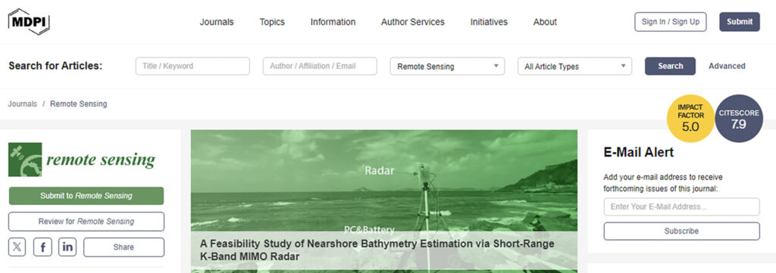776x273 pixels.
Task: Expand the Remote Sensing journal dropdown
Action: click(x=447, y=66)
